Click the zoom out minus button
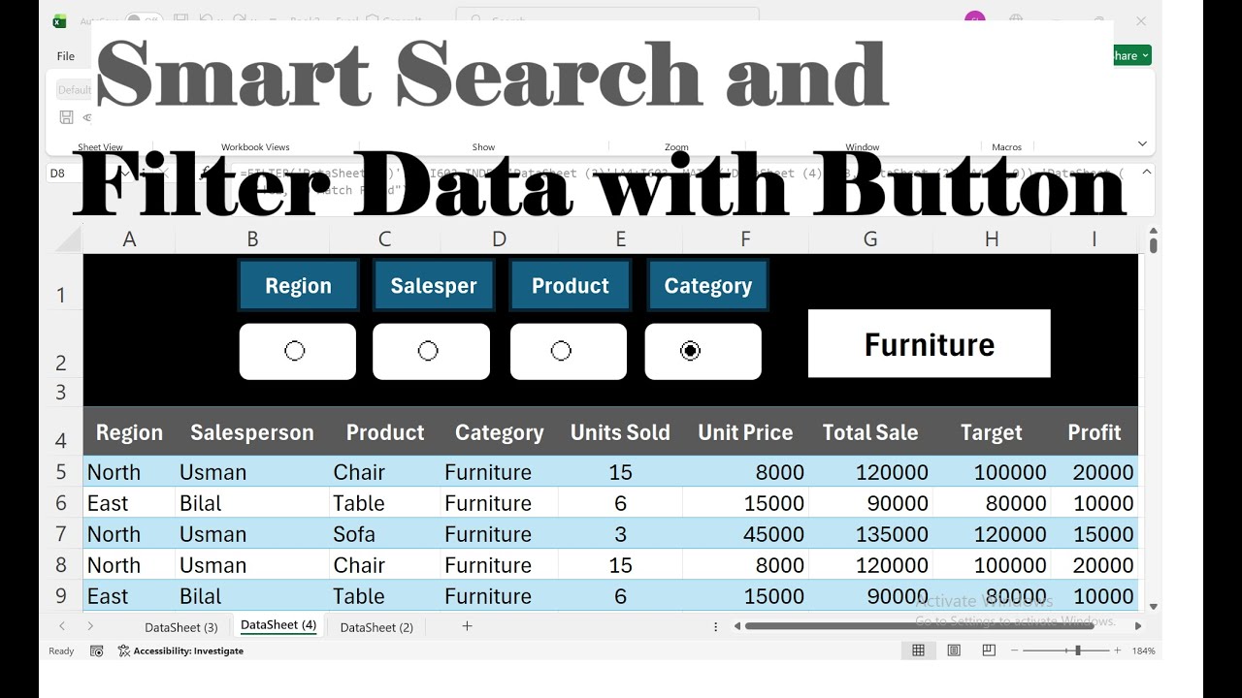The width and height of the screenshot is (1242, 698). pyautogui.click(x=1015, y=650)
